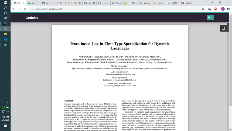Switch to the pdf file Google tab
Screen dimensions: 232x131
(172, 3)
